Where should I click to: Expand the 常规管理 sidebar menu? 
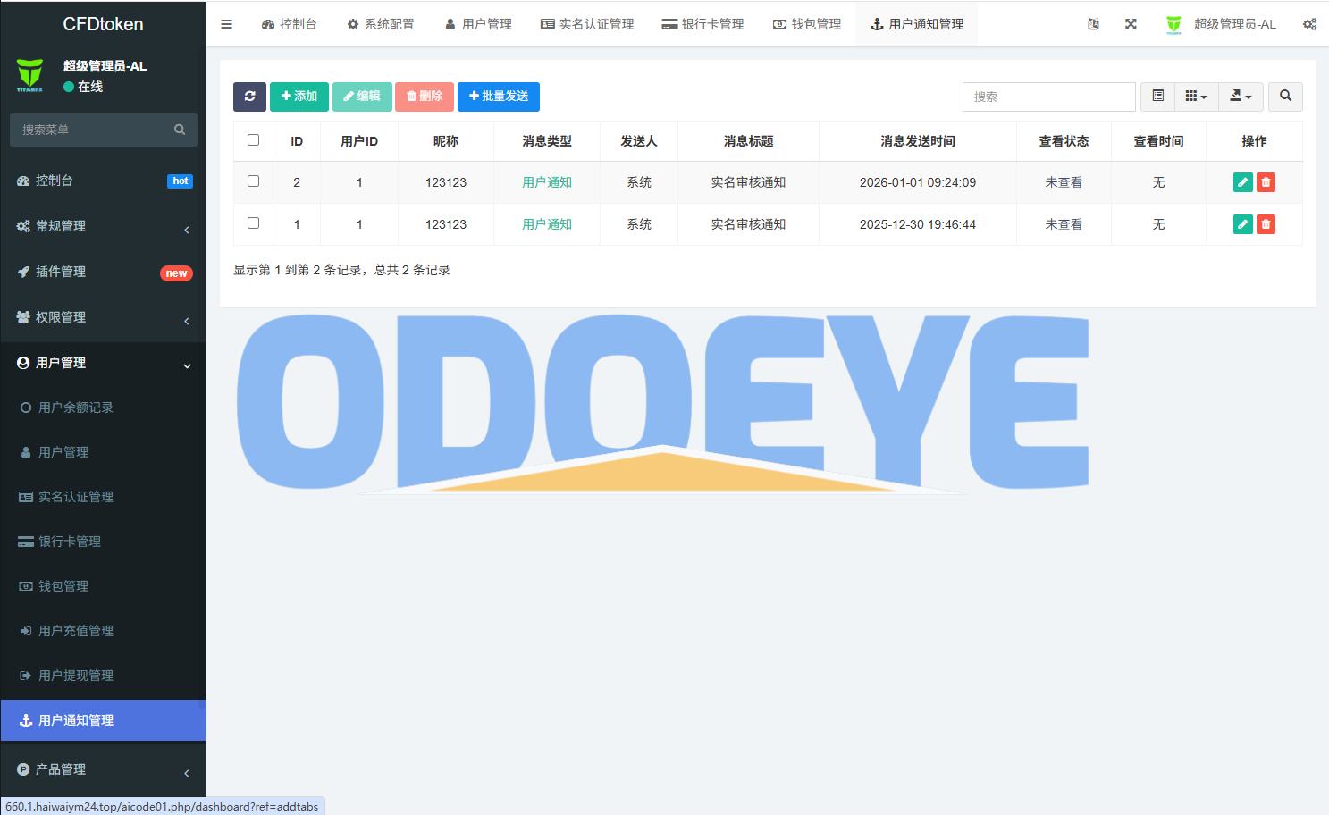coord(103,226)
